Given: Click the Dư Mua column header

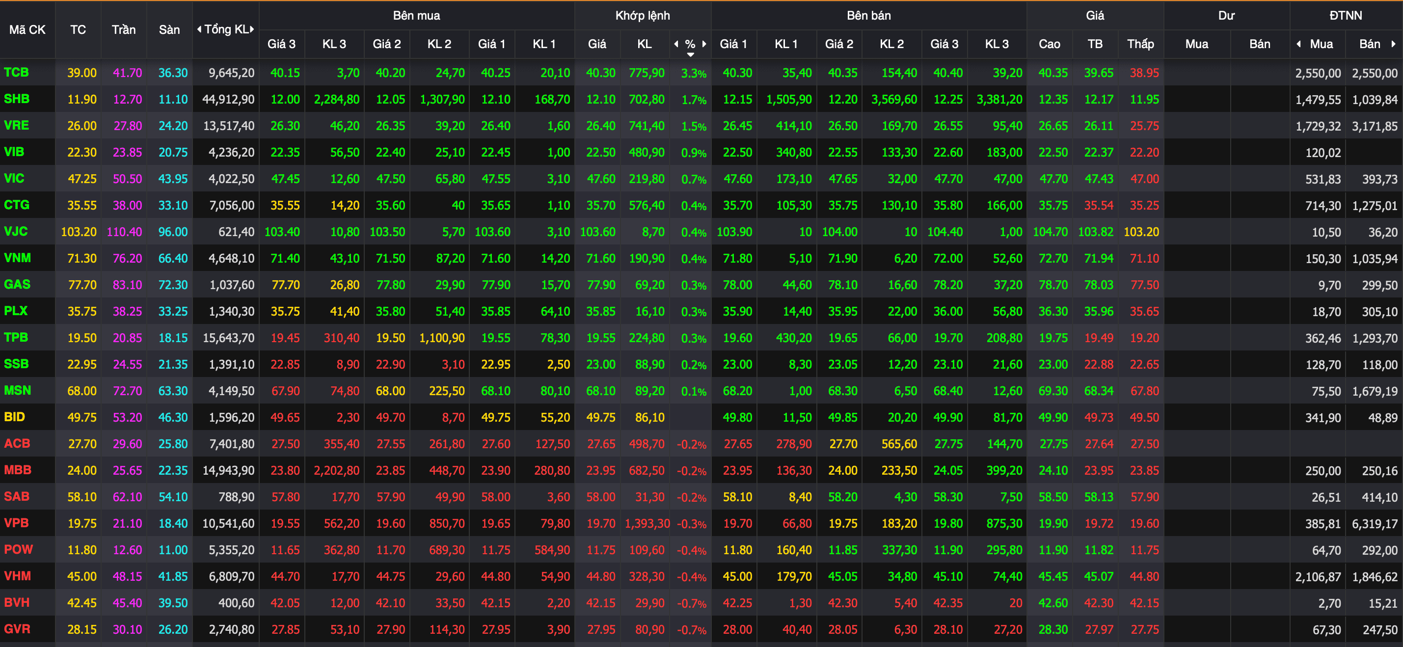Looking at the screenshot, I should [x=1197, y=44].
